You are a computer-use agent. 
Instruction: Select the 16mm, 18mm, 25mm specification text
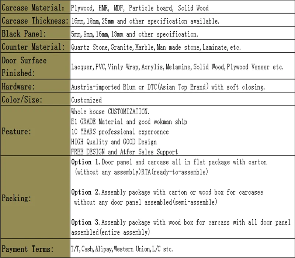click(x=145, y=21)
